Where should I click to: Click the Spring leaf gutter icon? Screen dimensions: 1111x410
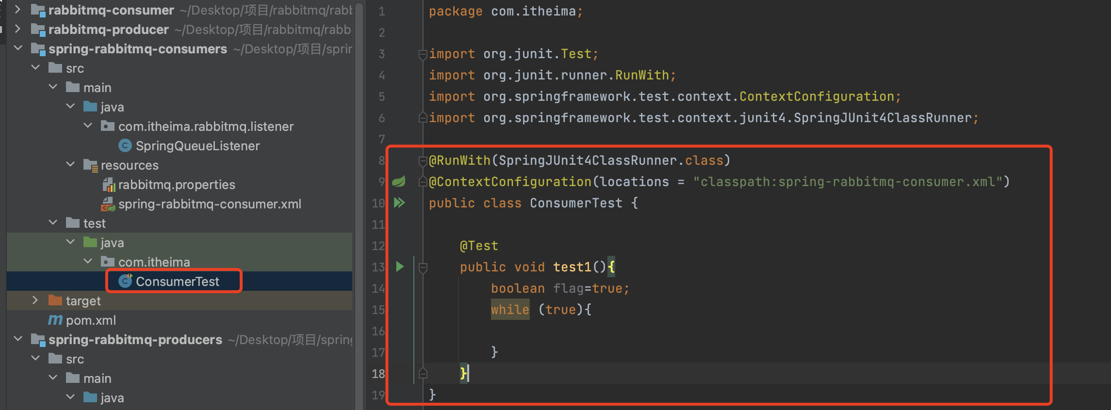399,182
